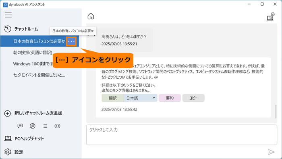
Task: Minimize the dynabook AI window
Action: tap(249, 4)
